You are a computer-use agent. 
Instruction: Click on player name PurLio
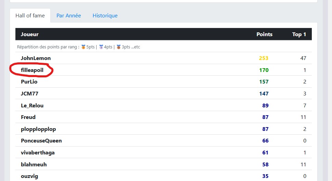[29, 82]
